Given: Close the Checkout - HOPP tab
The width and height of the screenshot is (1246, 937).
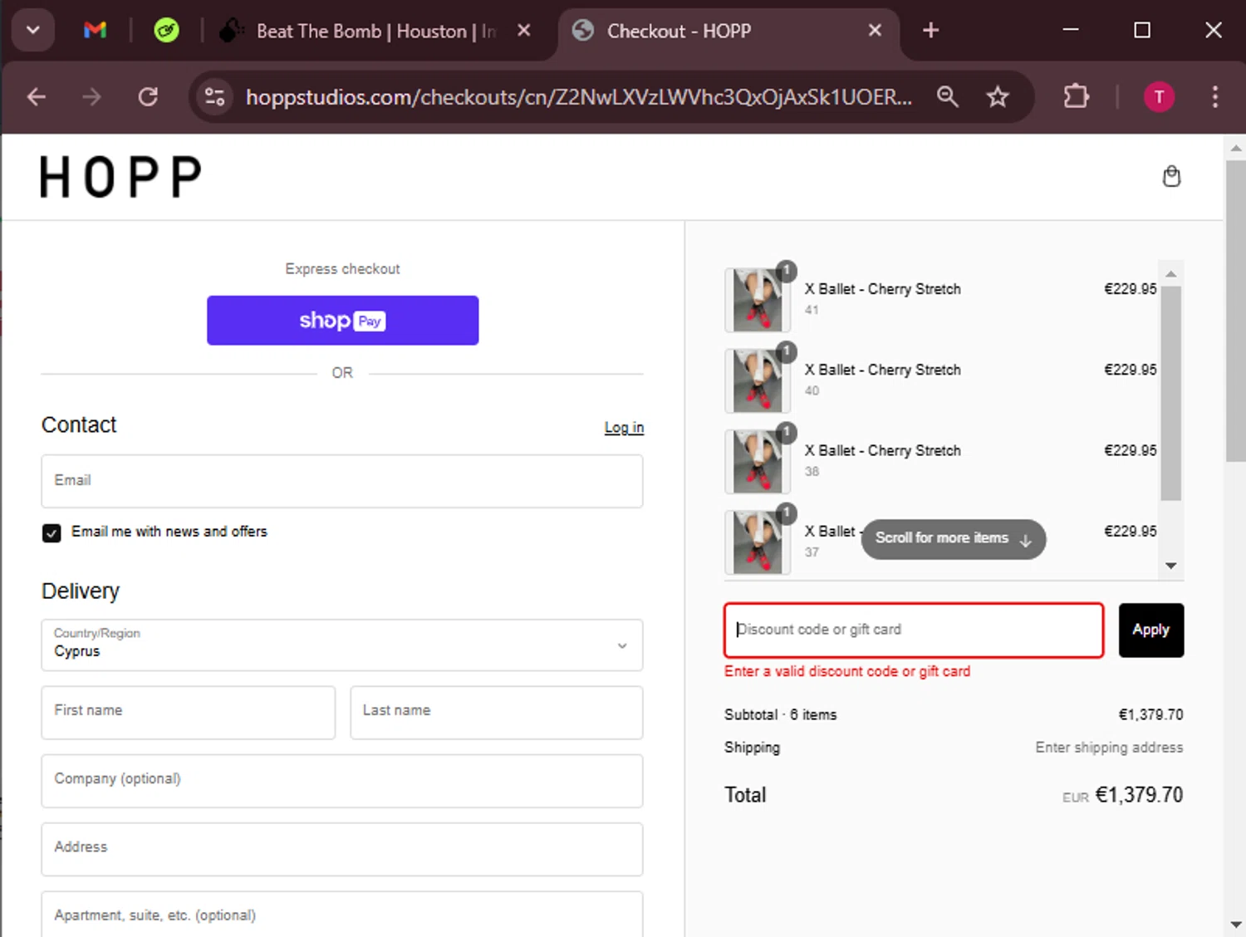Looking at the screenshot, I should click(x=875, y=31).
